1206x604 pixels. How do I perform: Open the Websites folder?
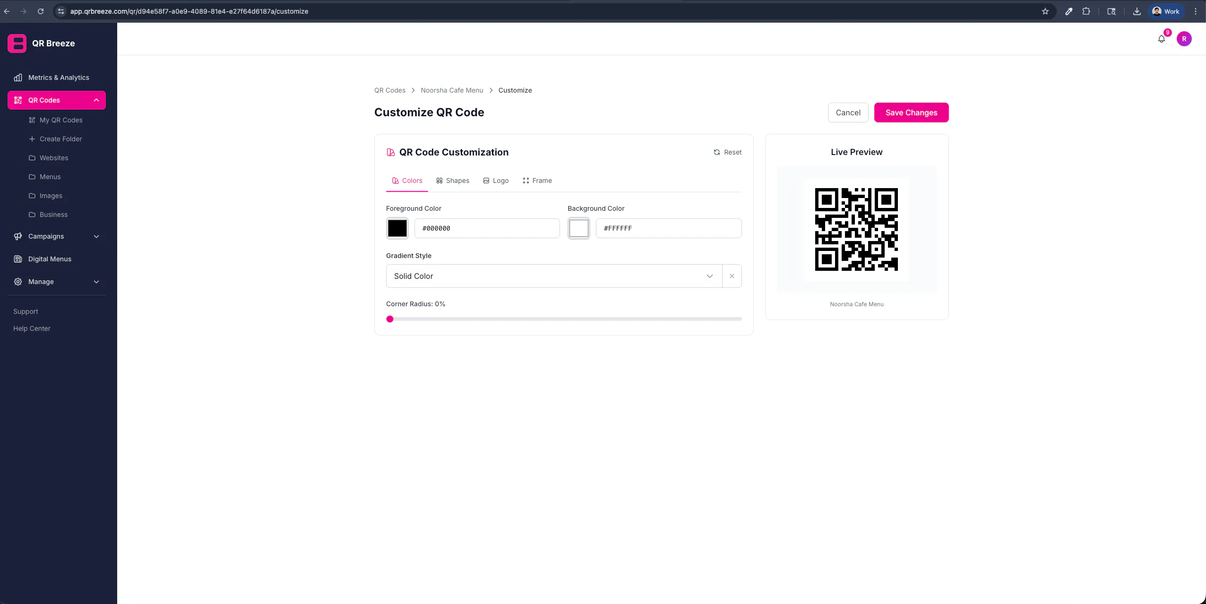53,158
